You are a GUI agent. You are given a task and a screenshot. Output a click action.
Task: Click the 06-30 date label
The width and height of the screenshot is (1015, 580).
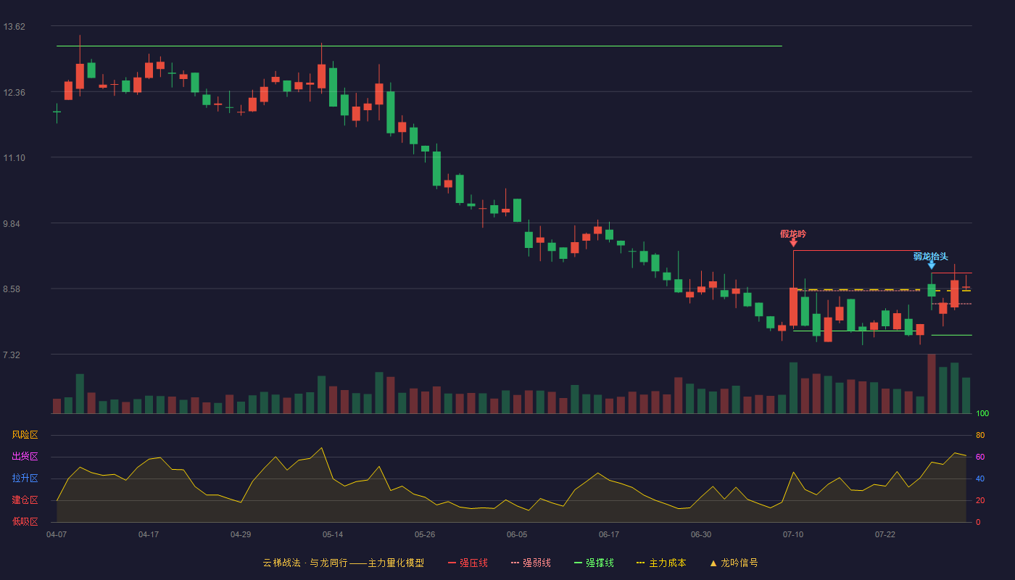click(x=701, y=534)
